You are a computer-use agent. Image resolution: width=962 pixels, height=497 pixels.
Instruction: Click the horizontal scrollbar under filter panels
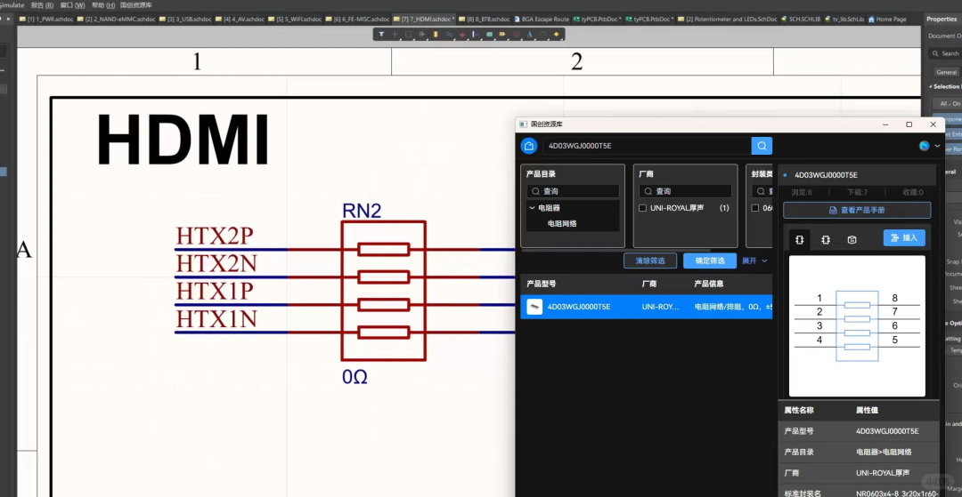point(616,251)
